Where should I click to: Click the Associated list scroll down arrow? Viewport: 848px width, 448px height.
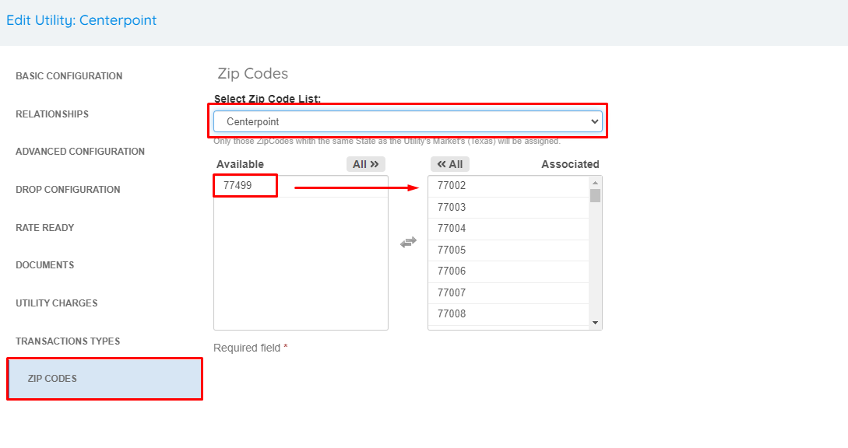click(x=595, y=323)
